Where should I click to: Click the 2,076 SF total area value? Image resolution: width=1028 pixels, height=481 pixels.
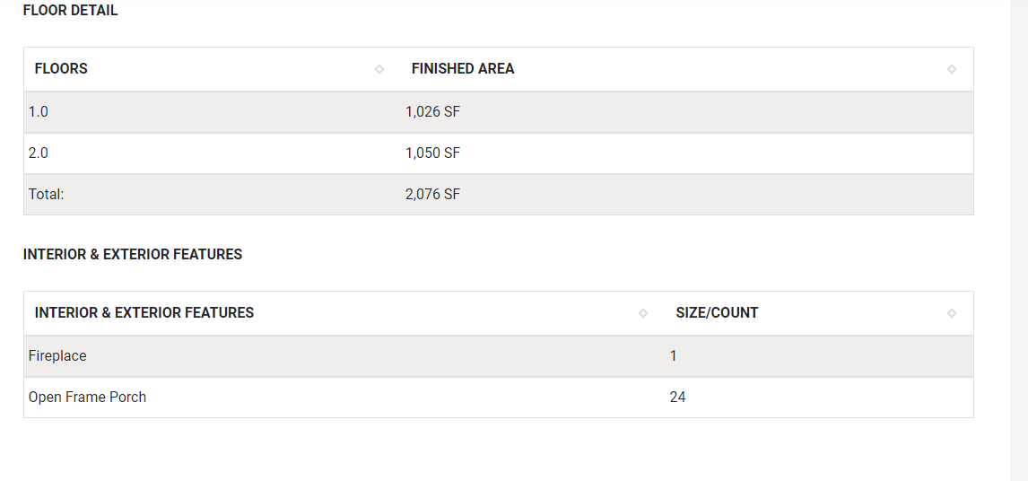pyautogui.click(x=432, y=195)
